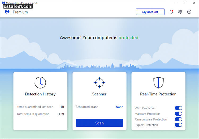
Task: Maximize the Malwarebytes window
Action: (185, 3)
